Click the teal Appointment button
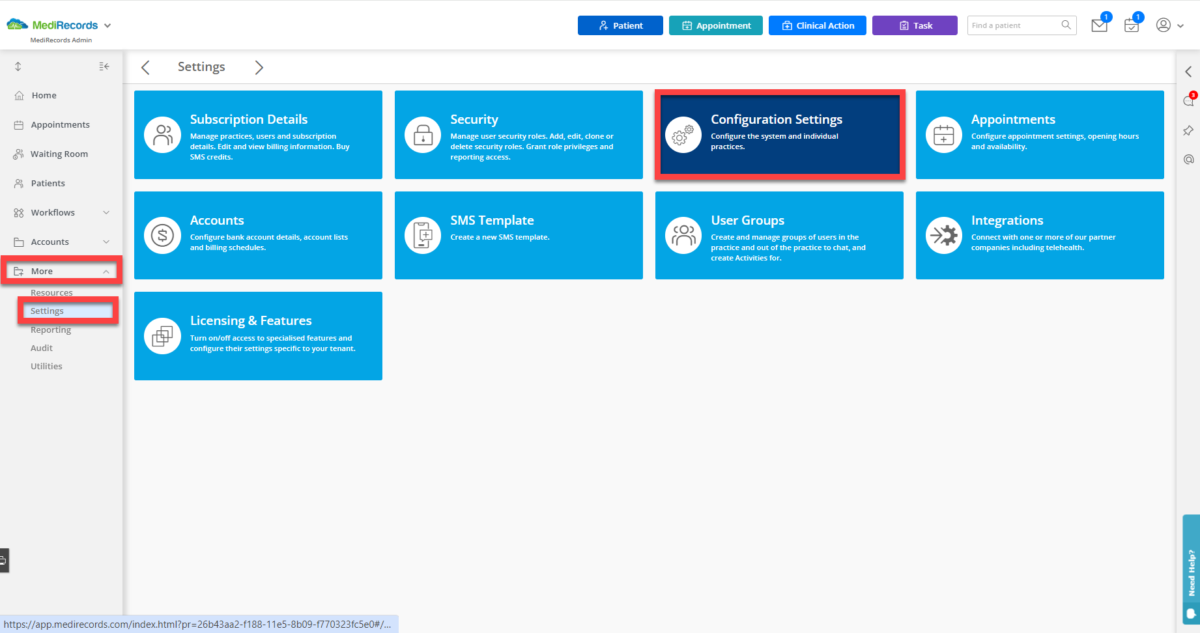 [x=716, y=25]
